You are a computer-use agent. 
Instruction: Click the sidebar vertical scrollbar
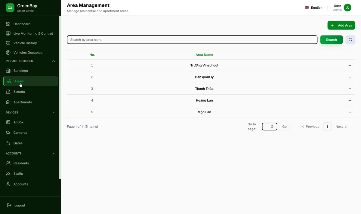click(60, 98)
